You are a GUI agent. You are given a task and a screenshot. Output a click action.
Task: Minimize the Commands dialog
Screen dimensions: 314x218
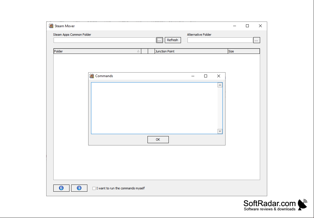click(193, 76)
